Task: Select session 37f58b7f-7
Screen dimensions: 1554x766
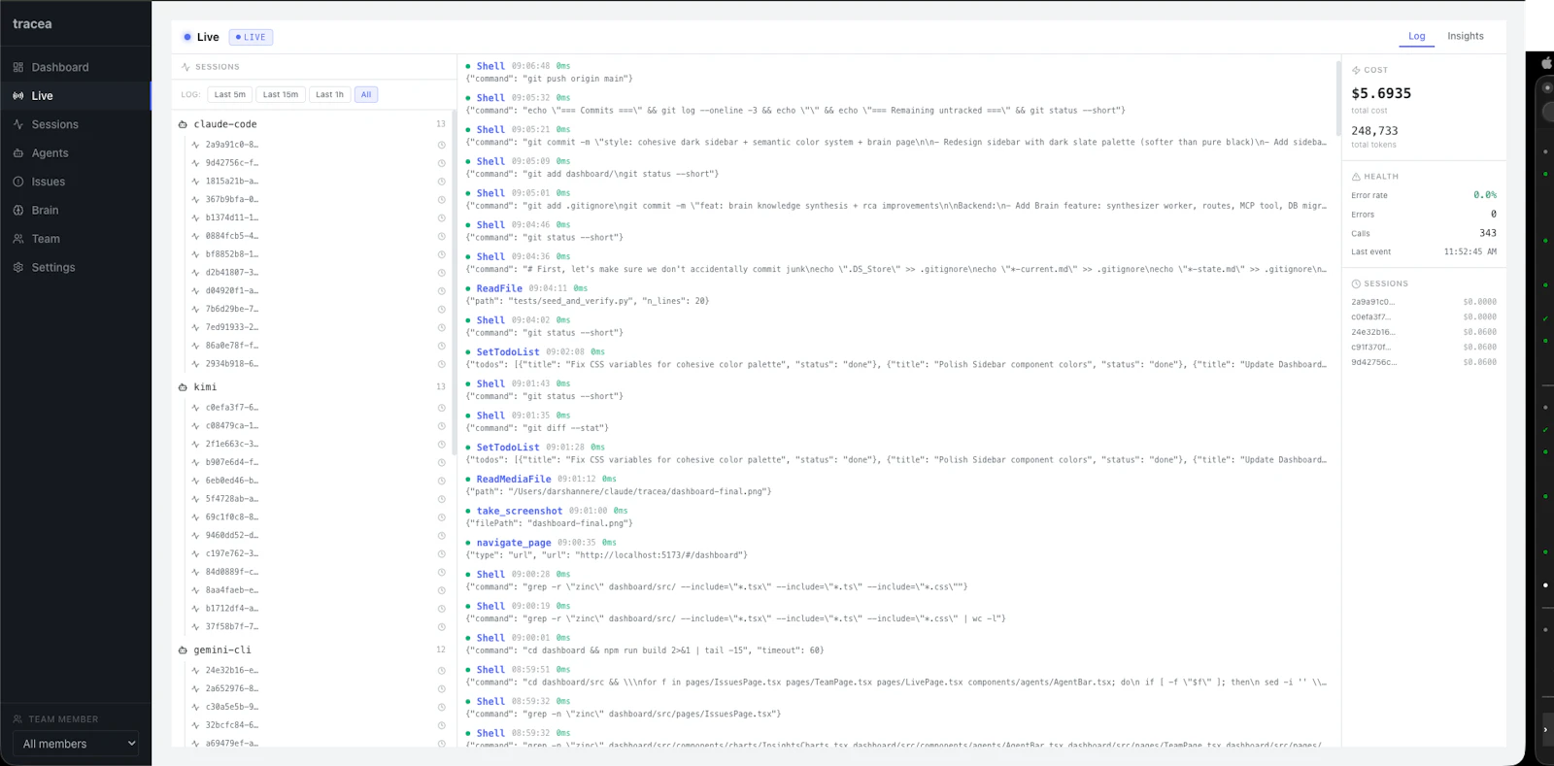Action: (319, 627)
